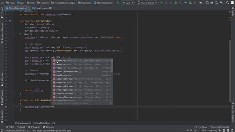Run the app with the green play icon
The width and height of the screenshot is (235, 132).
(162, 3)
